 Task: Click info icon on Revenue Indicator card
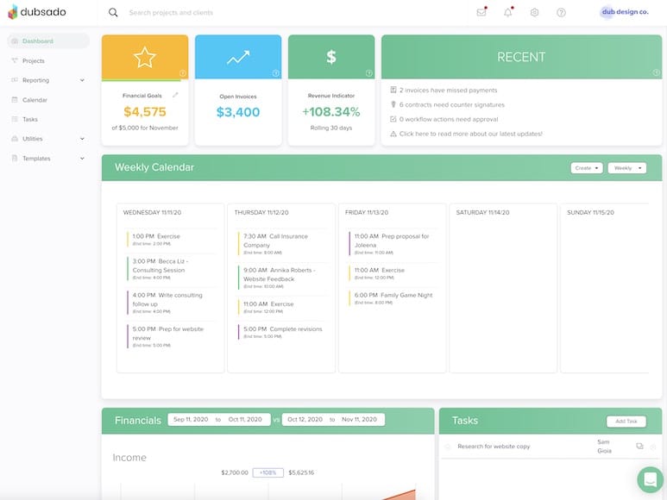coord(368,73)
